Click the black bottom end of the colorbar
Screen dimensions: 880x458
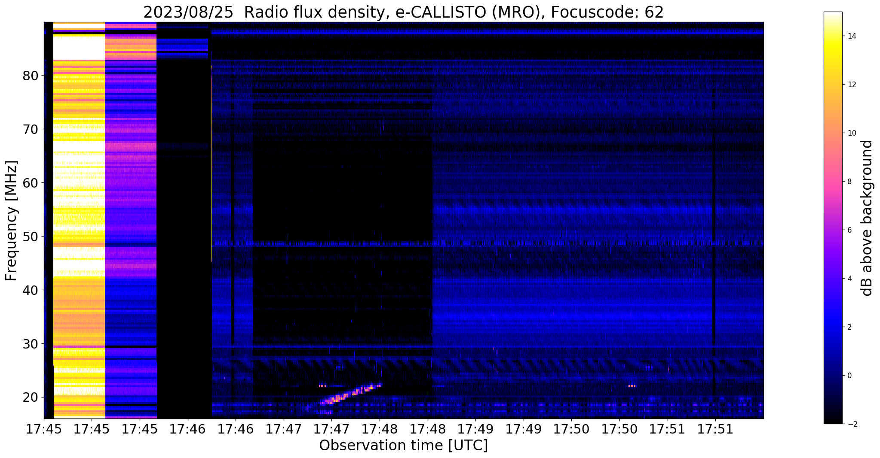(833, 421)
